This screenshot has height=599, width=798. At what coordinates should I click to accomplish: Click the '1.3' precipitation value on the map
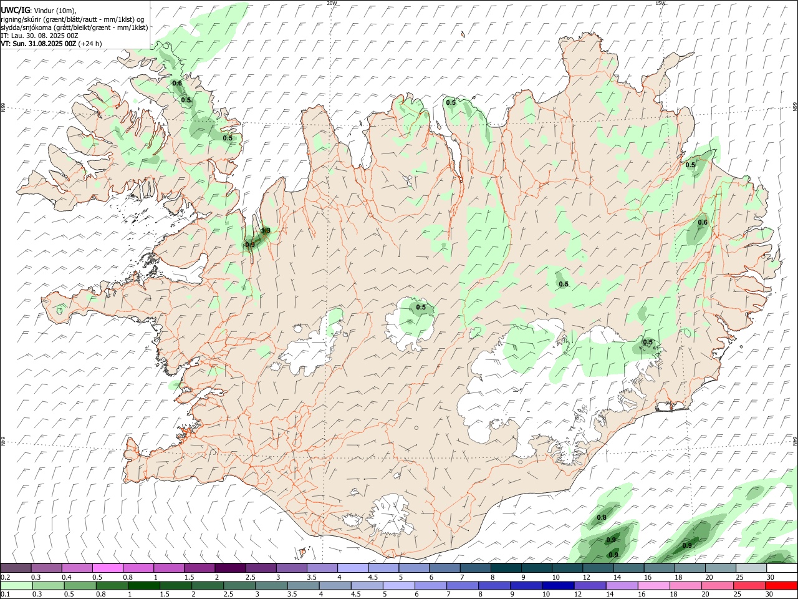click(x=266, y=231)
